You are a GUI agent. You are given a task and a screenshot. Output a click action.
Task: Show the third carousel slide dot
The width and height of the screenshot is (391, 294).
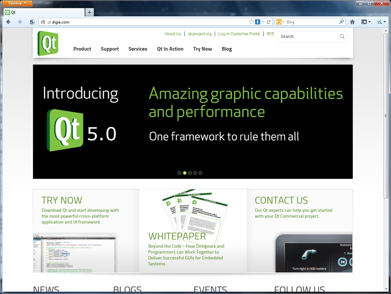coord(190,173)
